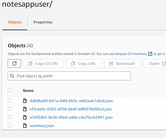Click the file icon beside 8ab9ba89 json
This screenshot has height=138, width=166.
(x=25, y=101)
